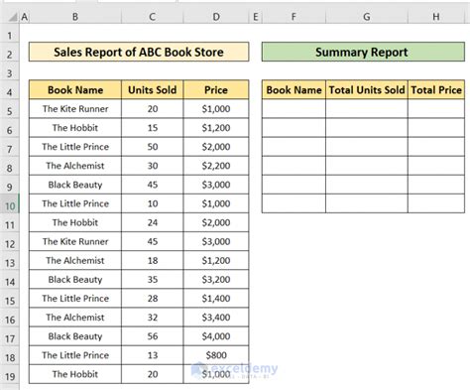Select the Total Units Sold header cell

coord(367,89)
